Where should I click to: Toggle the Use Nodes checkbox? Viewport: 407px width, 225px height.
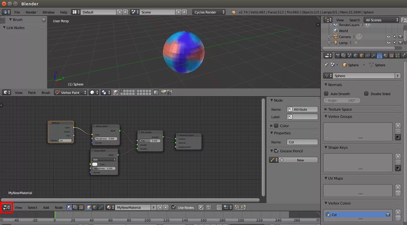pyautogui.click(x=173, y=207)
